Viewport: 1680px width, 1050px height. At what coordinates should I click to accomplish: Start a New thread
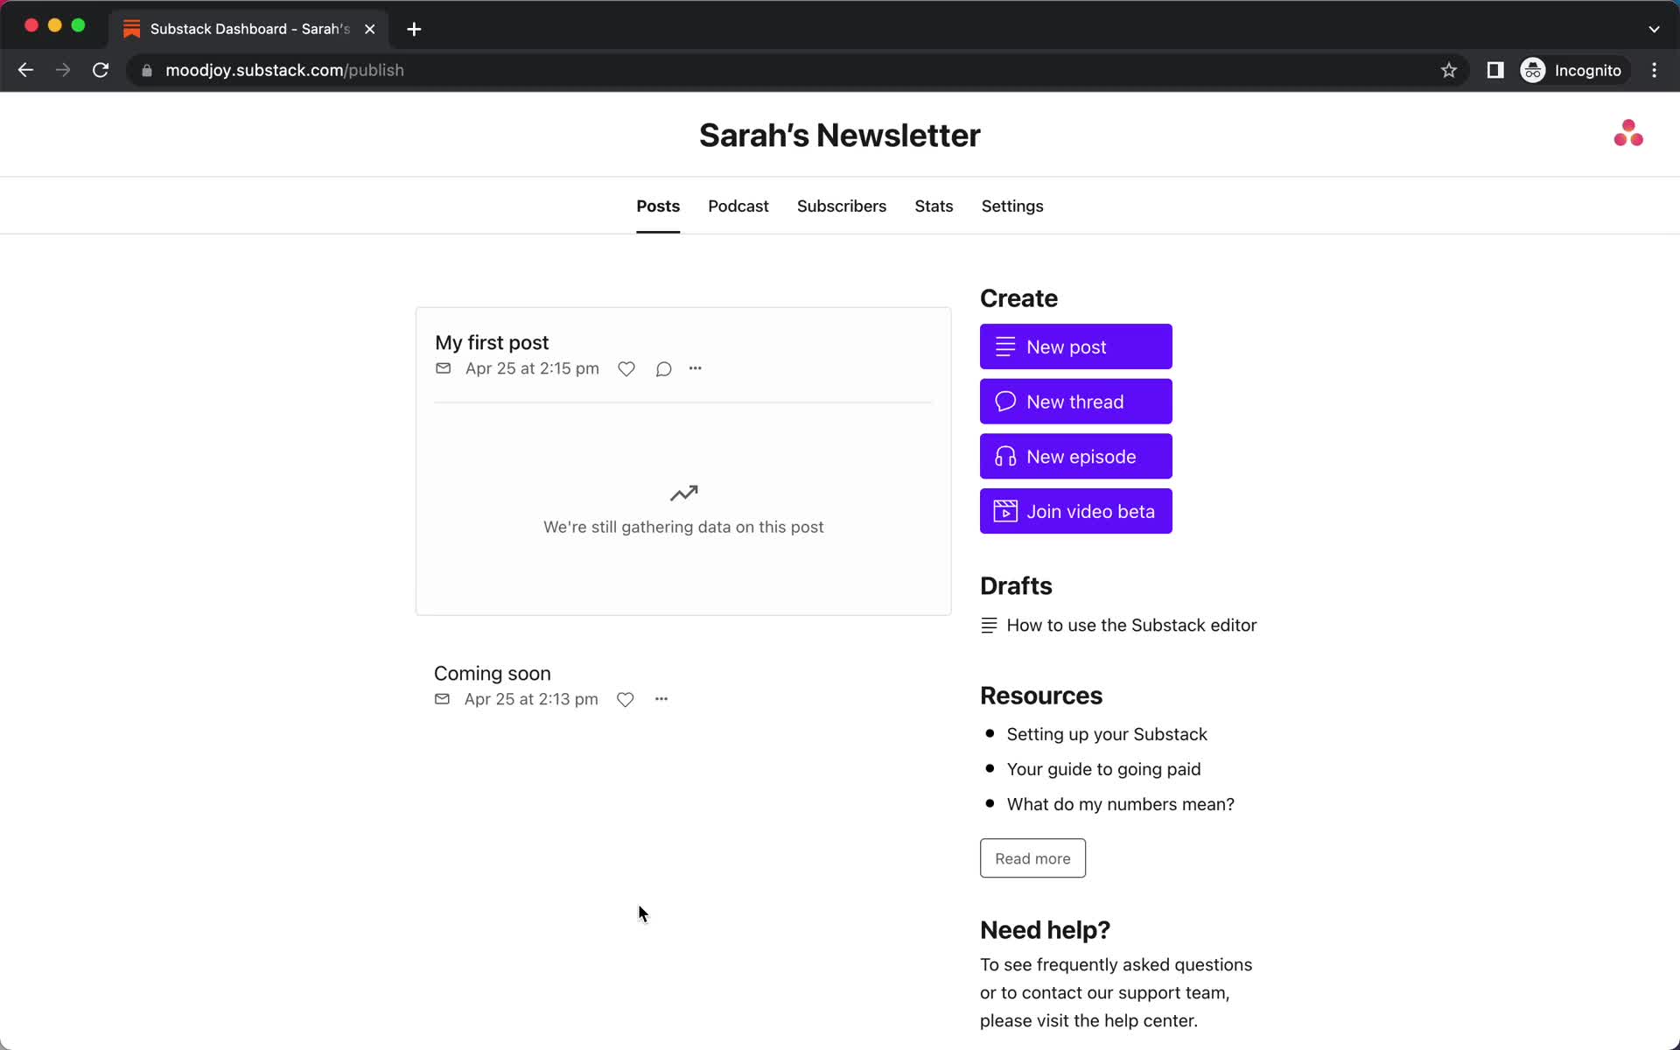[1075, 402]
